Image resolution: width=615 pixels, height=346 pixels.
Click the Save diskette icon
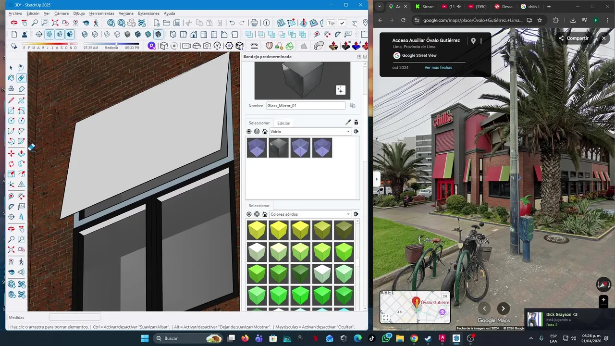tap(177, 23)
